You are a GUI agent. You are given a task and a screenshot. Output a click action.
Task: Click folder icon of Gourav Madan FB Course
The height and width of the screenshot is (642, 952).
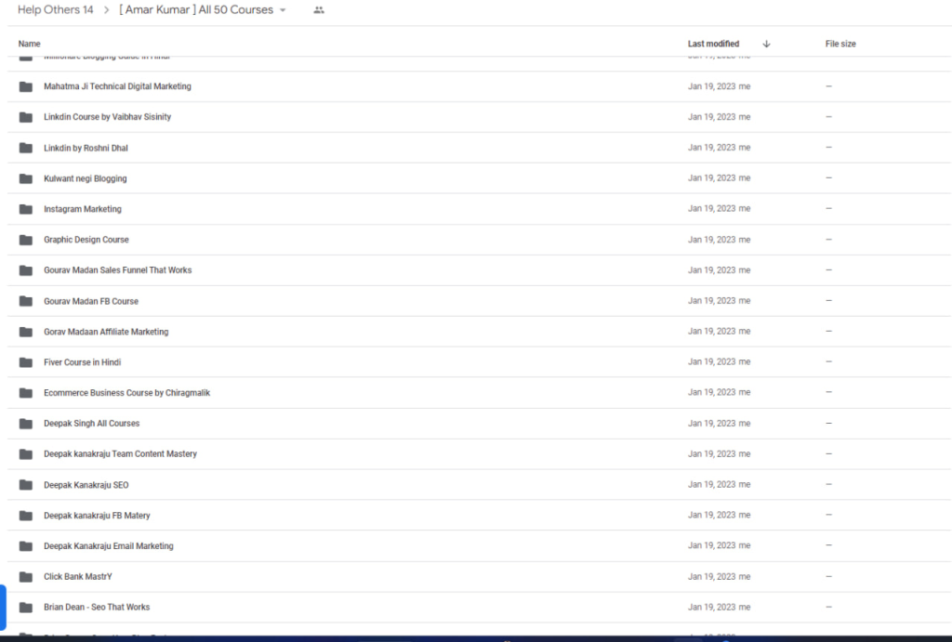(x=25, y=301)
